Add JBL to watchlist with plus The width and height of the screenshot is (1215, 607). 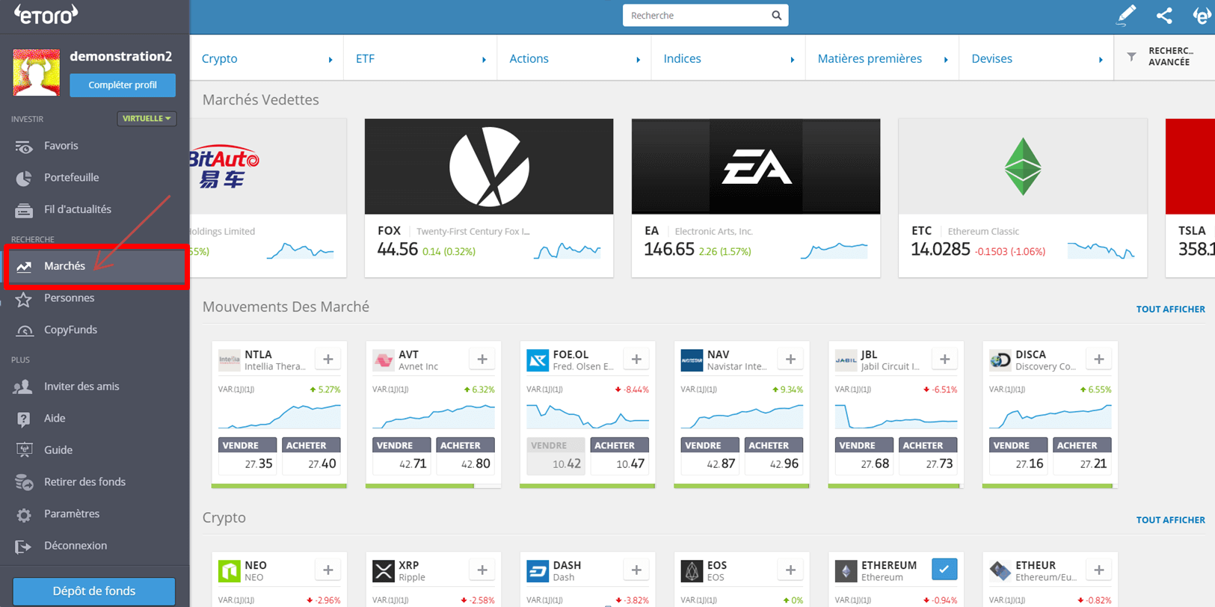[x=944, y=360]
